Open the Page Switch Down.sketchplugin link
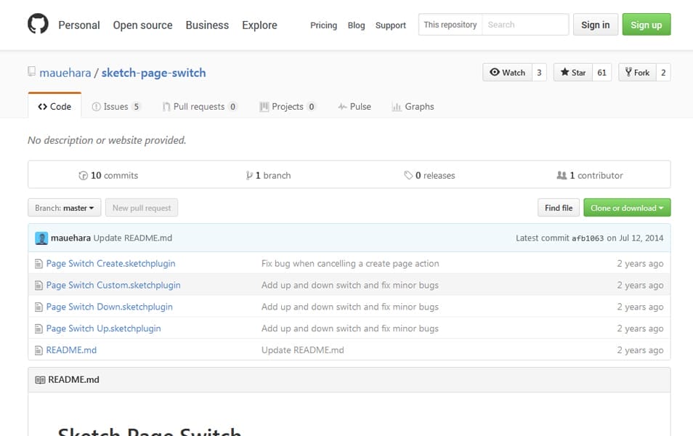The image size is (693, 436). tap(109, 307)
